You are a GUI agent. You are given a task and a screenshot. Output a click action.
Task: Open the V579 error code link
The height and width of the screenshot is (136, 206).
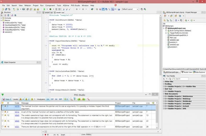(17, 107)
